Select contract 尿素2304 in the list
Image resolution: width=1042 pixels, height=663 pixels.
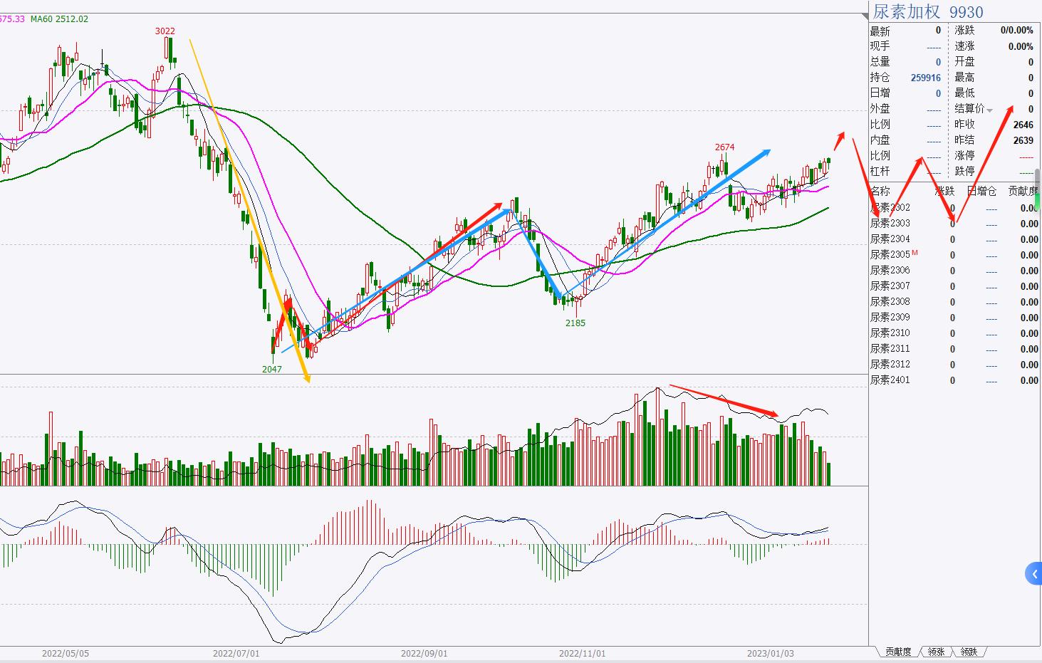coord(890,239)
